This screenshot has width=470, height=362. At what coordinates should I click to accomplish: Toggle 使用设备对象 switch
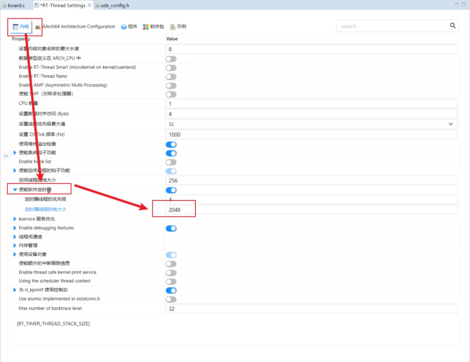(171, 255)
